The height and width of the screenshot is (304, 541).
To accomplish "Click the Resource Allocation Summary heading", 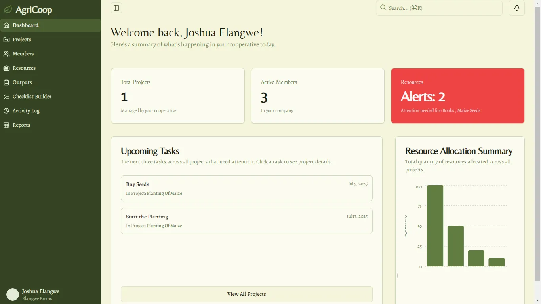I will coord(459,151).
